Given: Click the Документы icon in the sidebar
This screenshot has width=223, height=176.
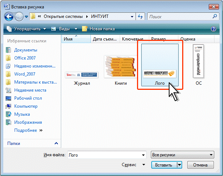Looking at the screenshot, I should pos(8,50).
